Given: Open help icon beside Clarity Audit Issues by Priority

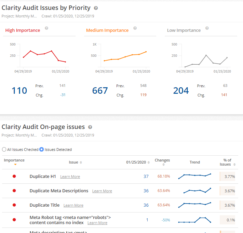Looking at the screenshot, I should pos(96,8).
